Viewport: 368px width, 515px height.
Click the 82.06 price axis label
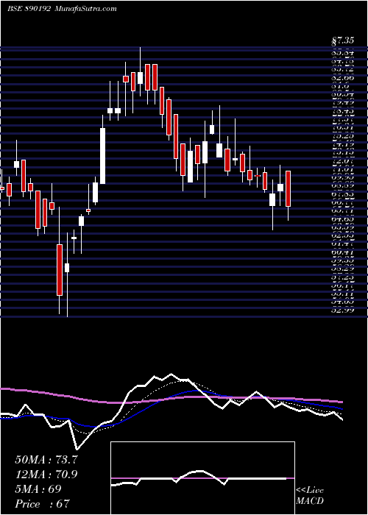343,78
